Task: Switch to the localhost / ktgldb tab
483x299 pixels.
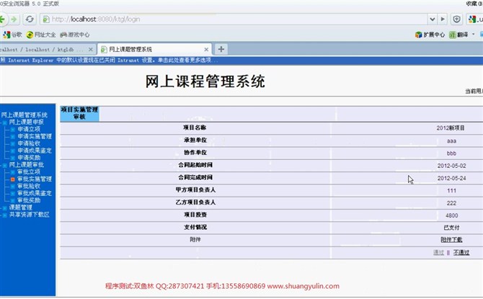Action: tap(42, 49)
